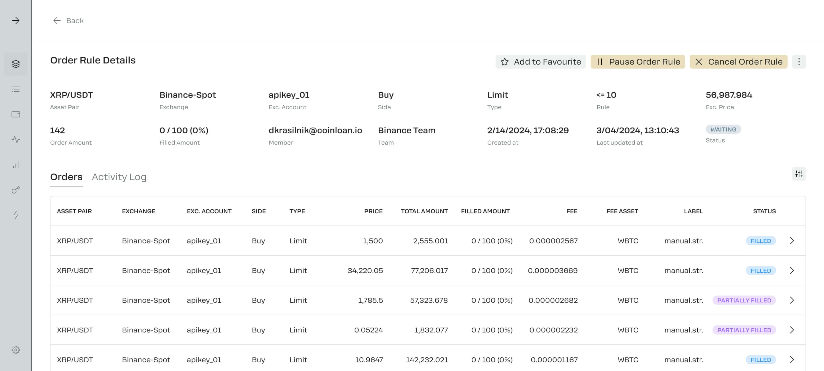Open the API key sidebar icon

[x=16, y=190]
